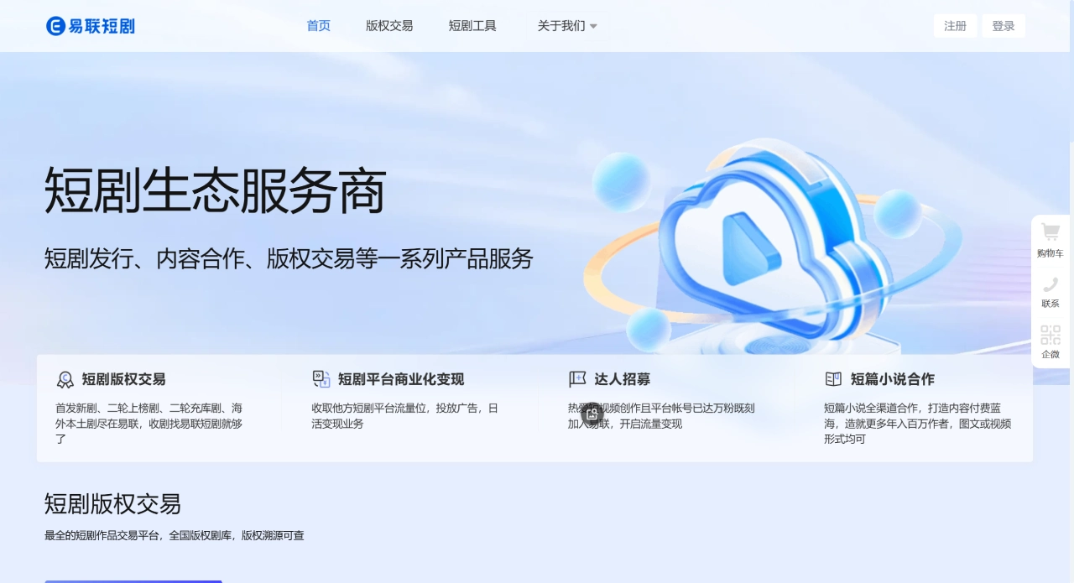1074x583 pixels.
Task: Click the floating screenshot icon over 达人招募 text
Action: pyautogui.click(x=592, y=414)
